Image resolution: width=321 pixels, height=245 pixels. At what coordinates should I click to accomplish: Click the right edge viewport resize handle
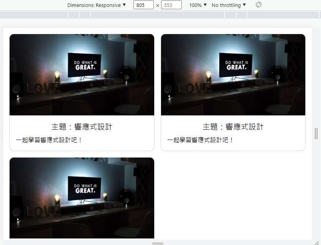[x=316, y=133]
